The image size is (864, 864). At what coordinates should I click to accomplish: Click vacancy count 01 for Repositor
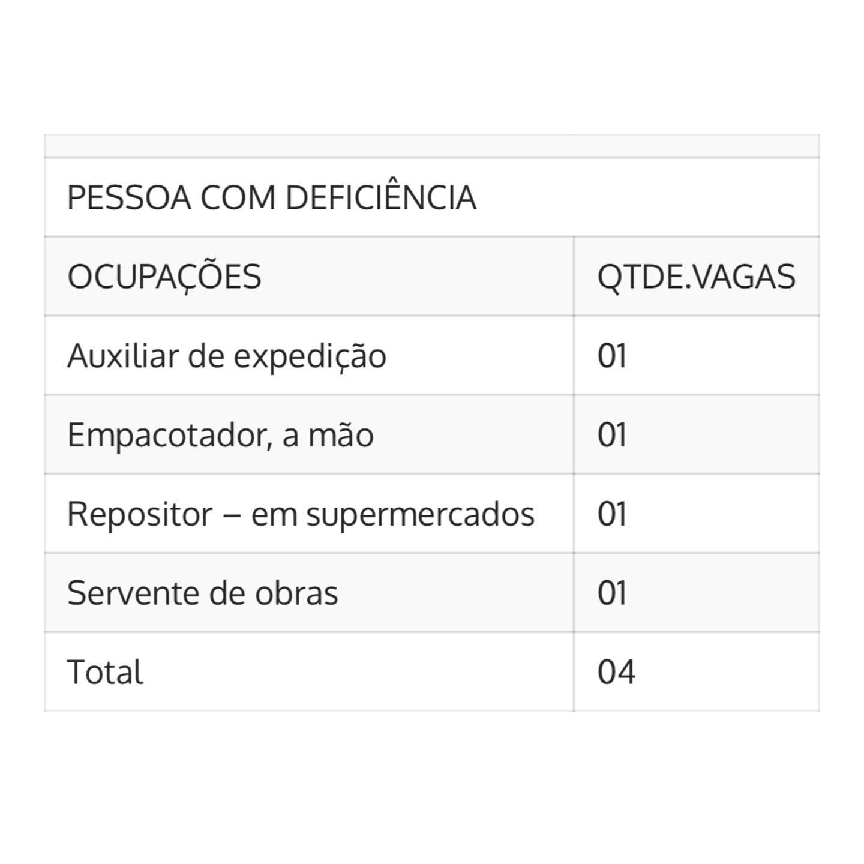pyautogui.click(x=612, y=514)
